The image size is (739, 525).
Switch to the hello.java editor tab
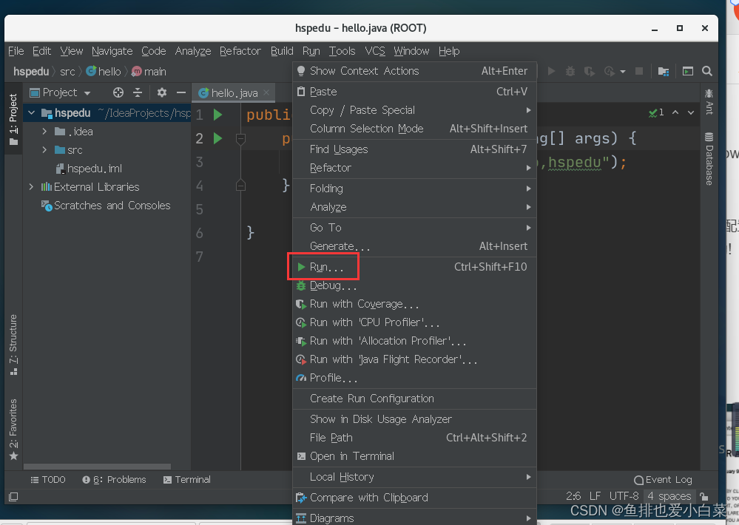(x=234, y=93)
